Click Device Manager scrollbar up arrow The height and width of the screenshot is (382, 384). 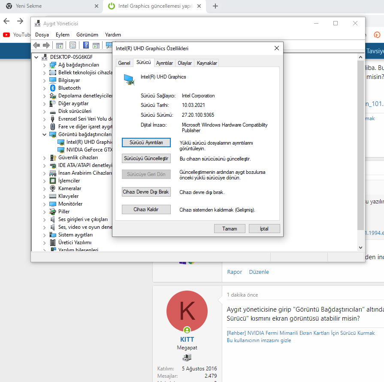click(360, 57)
